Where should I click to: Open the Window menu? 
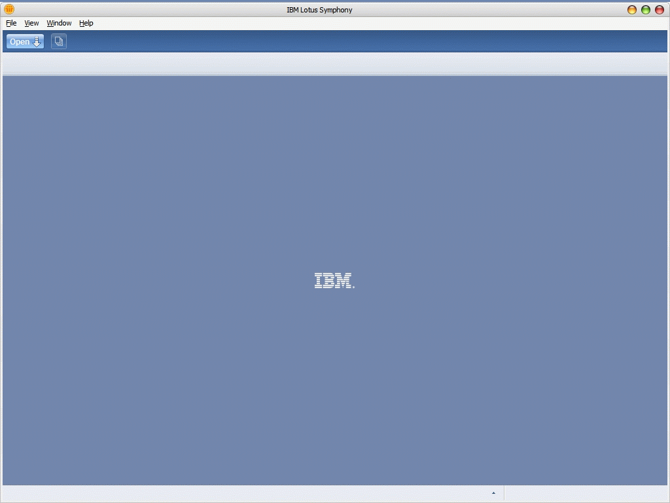pyautogui.click(x=59, y=23)
